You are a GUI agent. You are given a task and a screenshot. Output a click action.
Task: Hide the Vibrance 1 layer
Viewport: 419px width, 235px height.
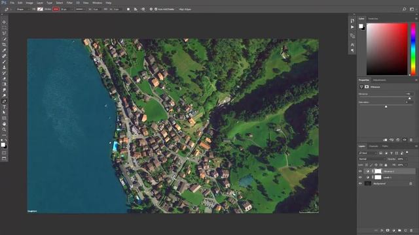click(x=360, y=171)
